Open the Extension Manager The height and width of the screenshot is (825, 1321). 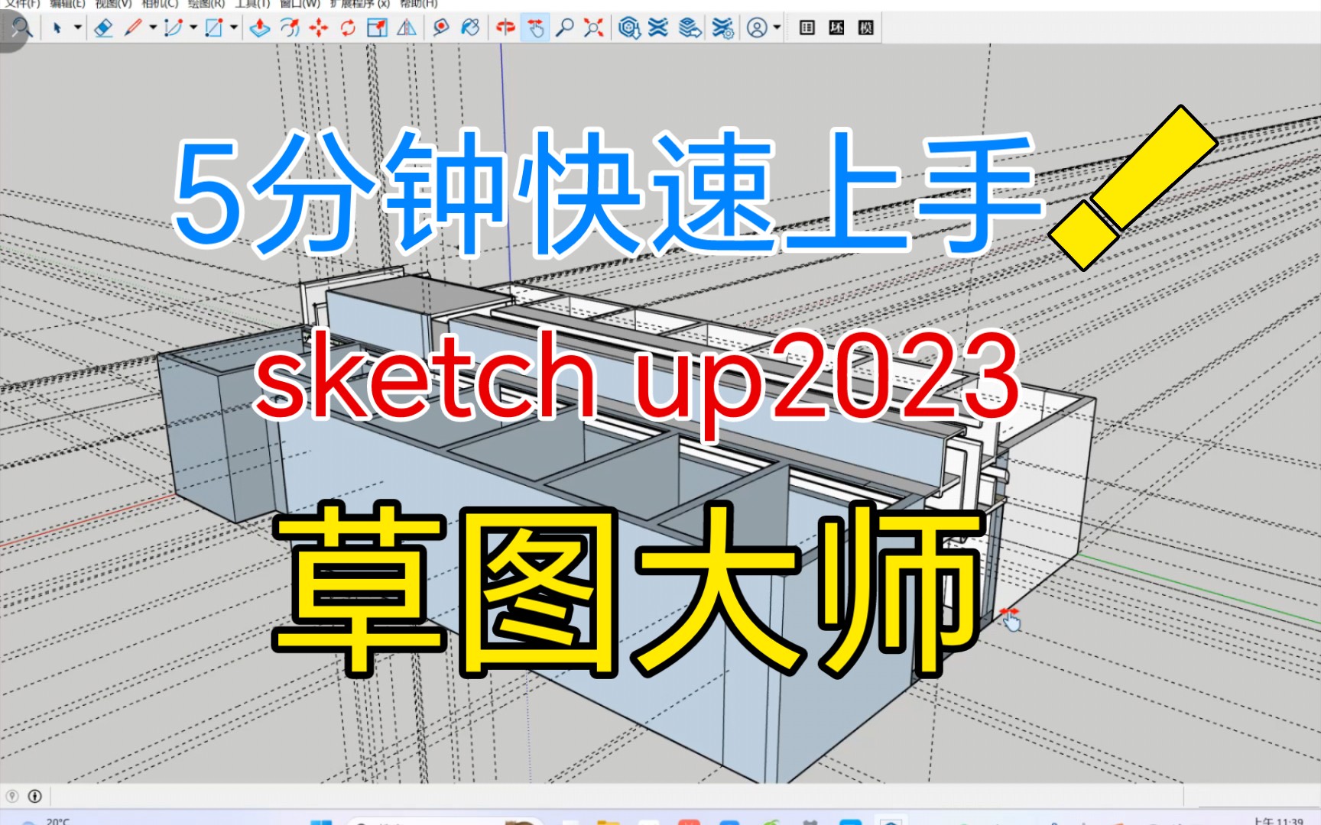[722, 28]
